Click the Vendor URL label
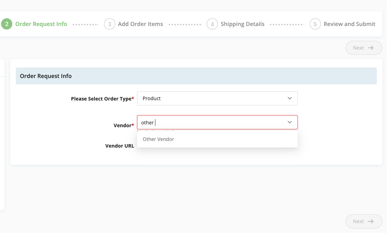 click(120, 146)
